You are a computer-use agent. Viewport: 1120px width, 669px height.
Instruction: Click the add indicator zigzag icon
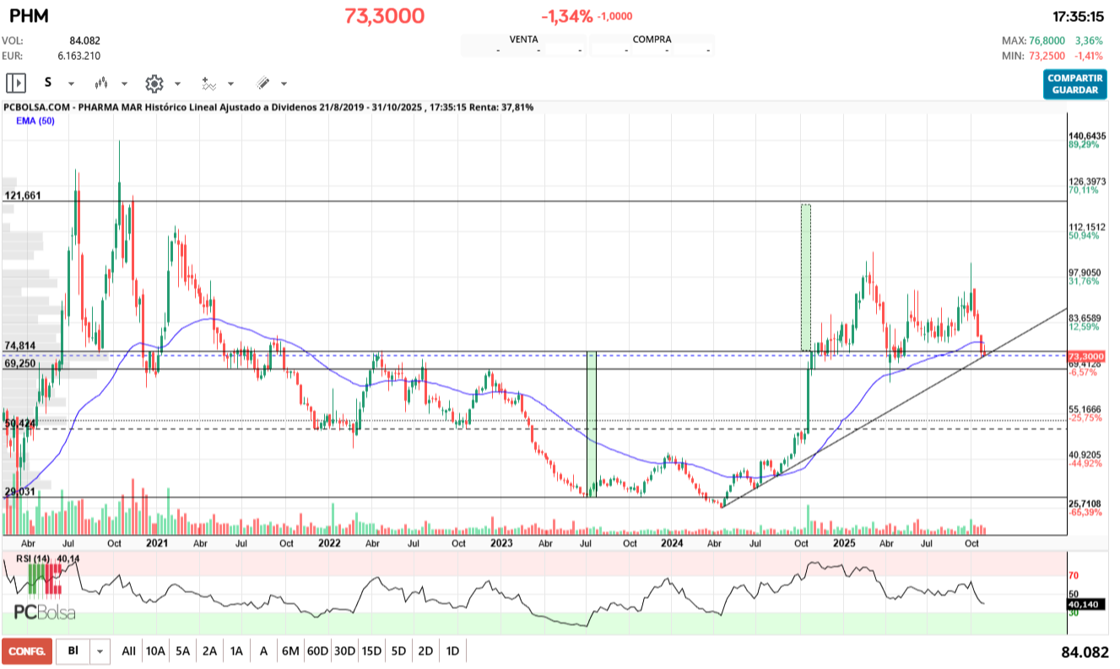pos(208,83)
